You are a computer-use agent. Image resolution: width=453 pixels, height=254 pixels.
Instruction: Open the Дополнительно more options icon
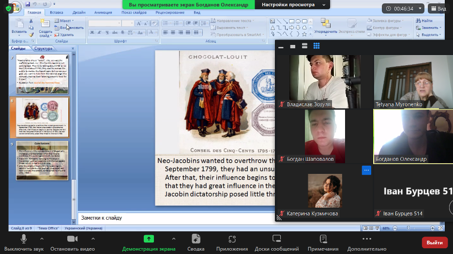coord(366,239)
